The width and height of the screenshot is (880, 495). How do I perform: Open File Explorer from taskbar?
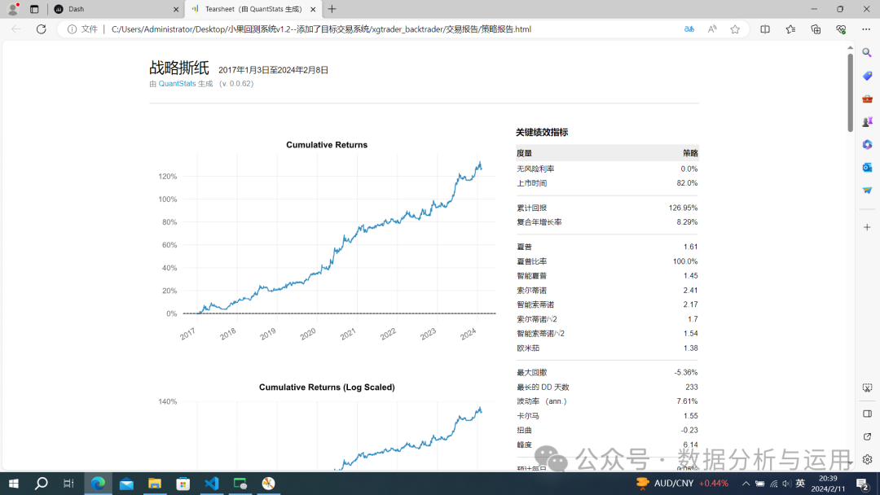click(x=155, y=484)
